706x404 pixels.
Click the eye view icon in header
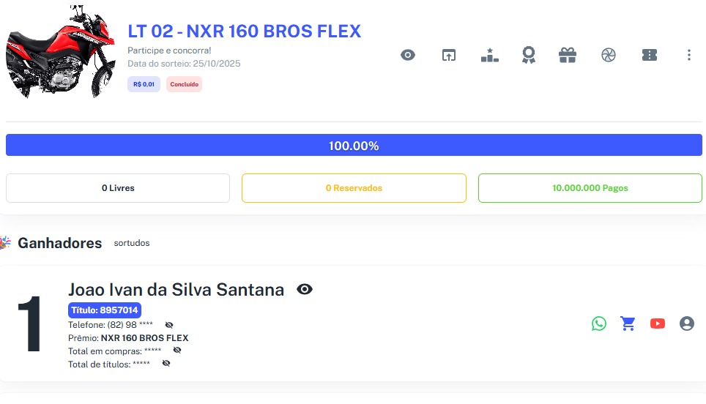(408, 55)
